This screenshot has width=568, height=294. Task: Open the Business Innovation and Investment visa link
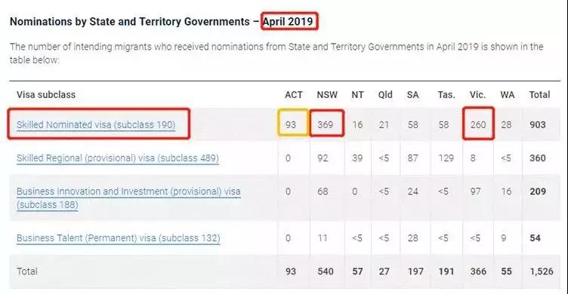(128, 198)
